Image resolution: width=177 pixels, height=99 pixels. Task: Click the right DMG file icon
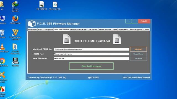[117, 39]
